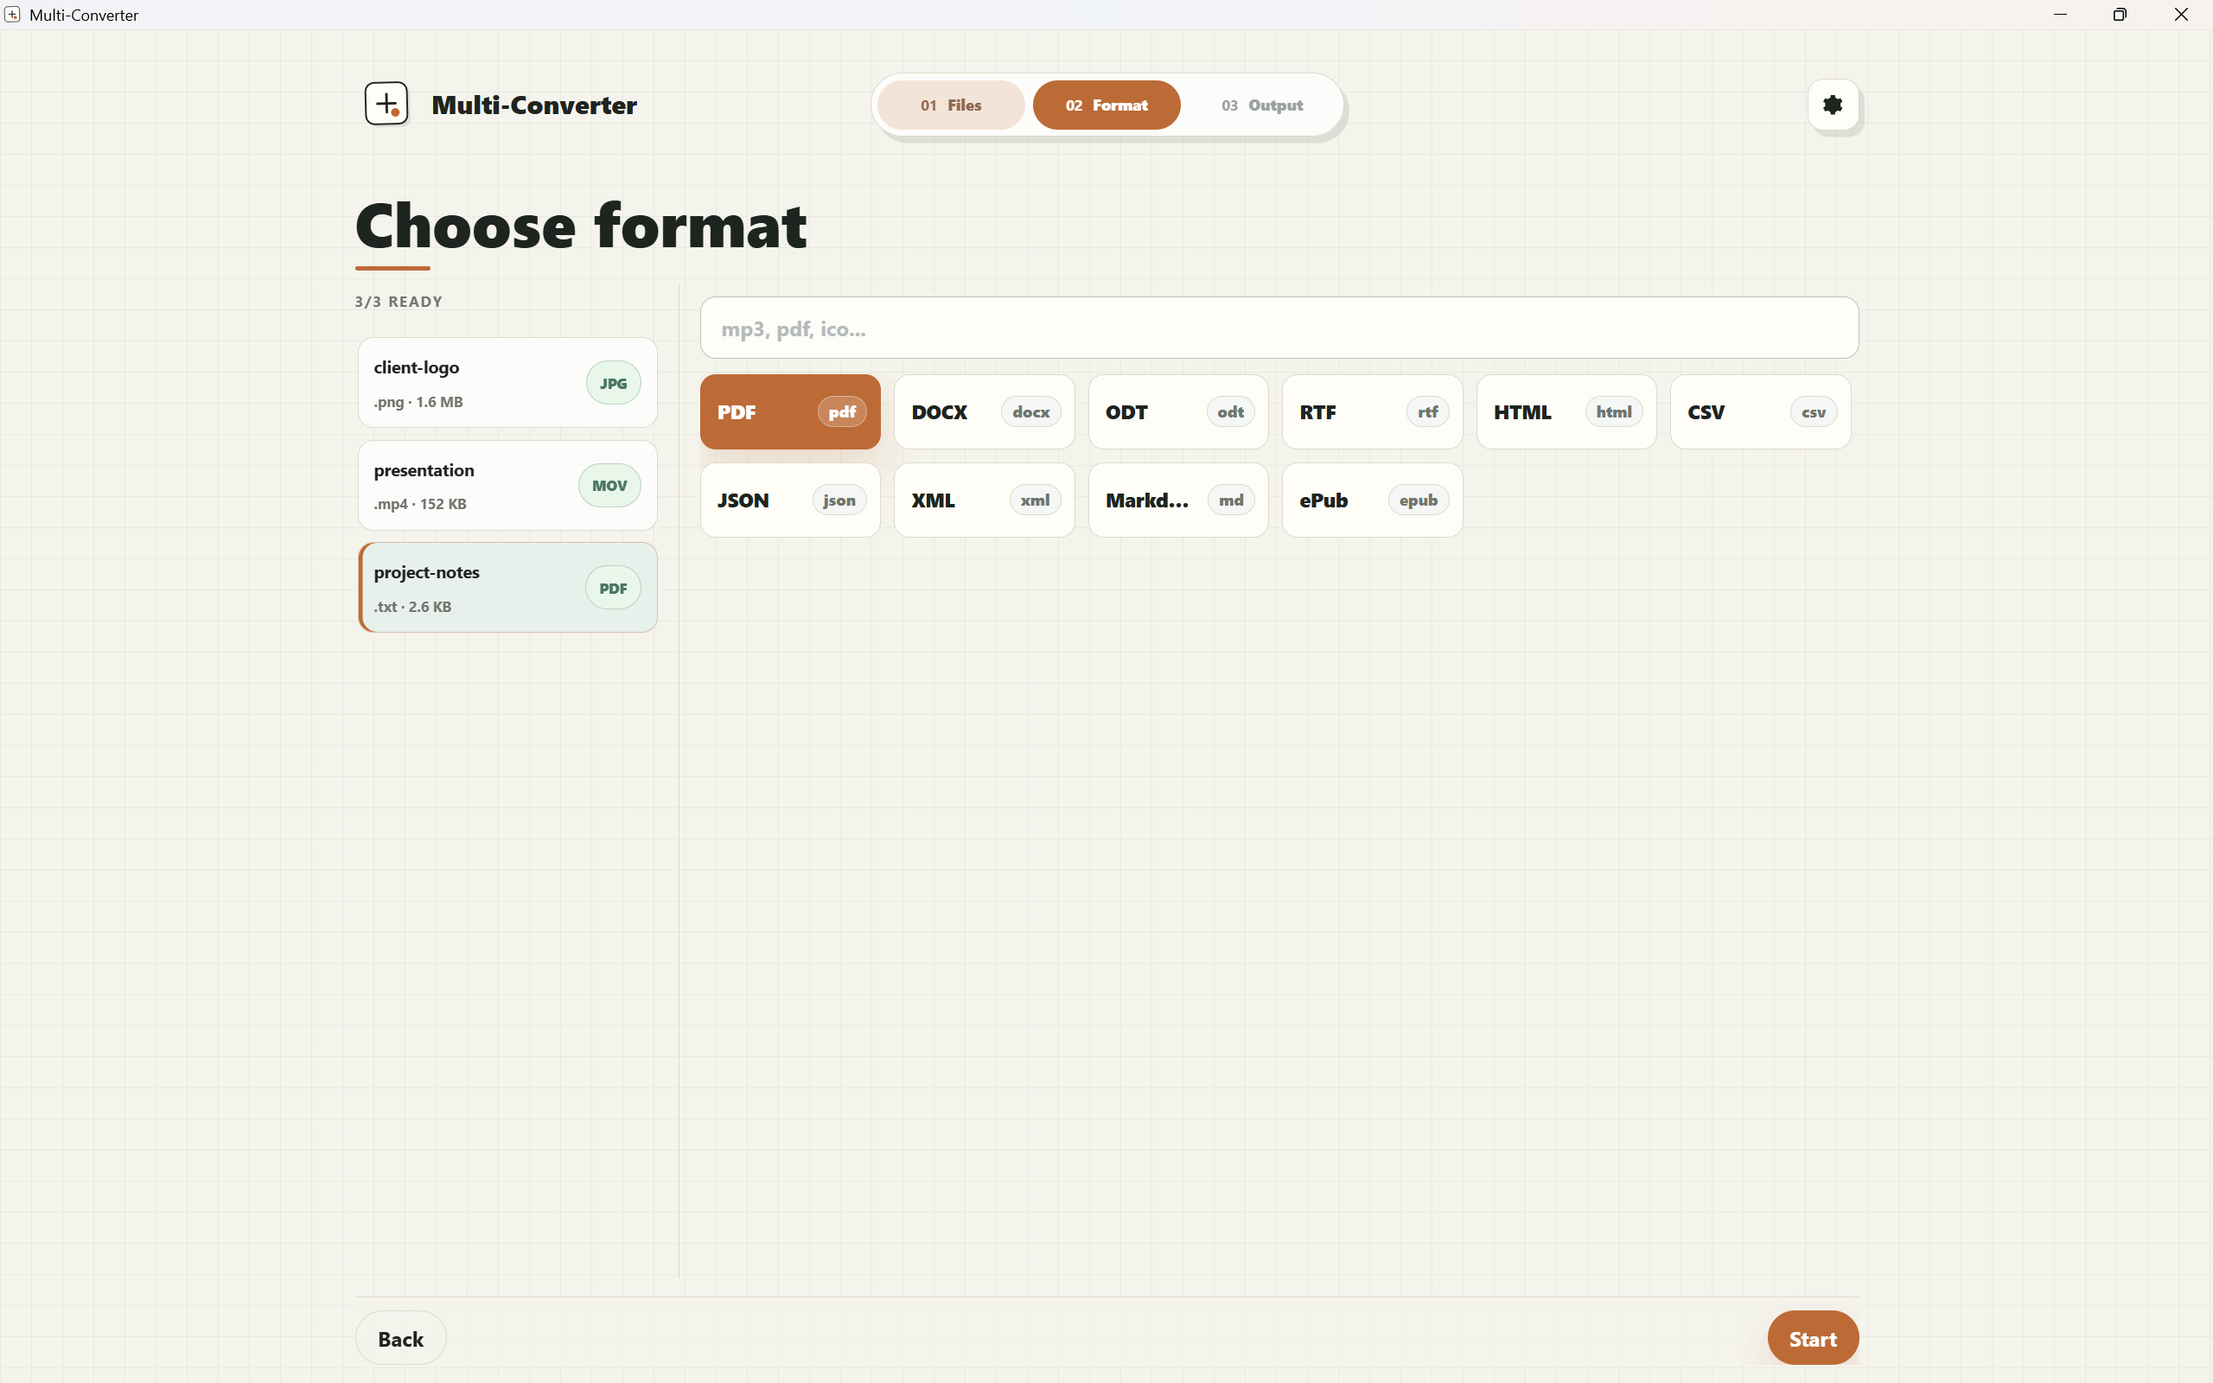
Task: Click the Multi-Converter plus logo icon
Action: tap(386, 104)
